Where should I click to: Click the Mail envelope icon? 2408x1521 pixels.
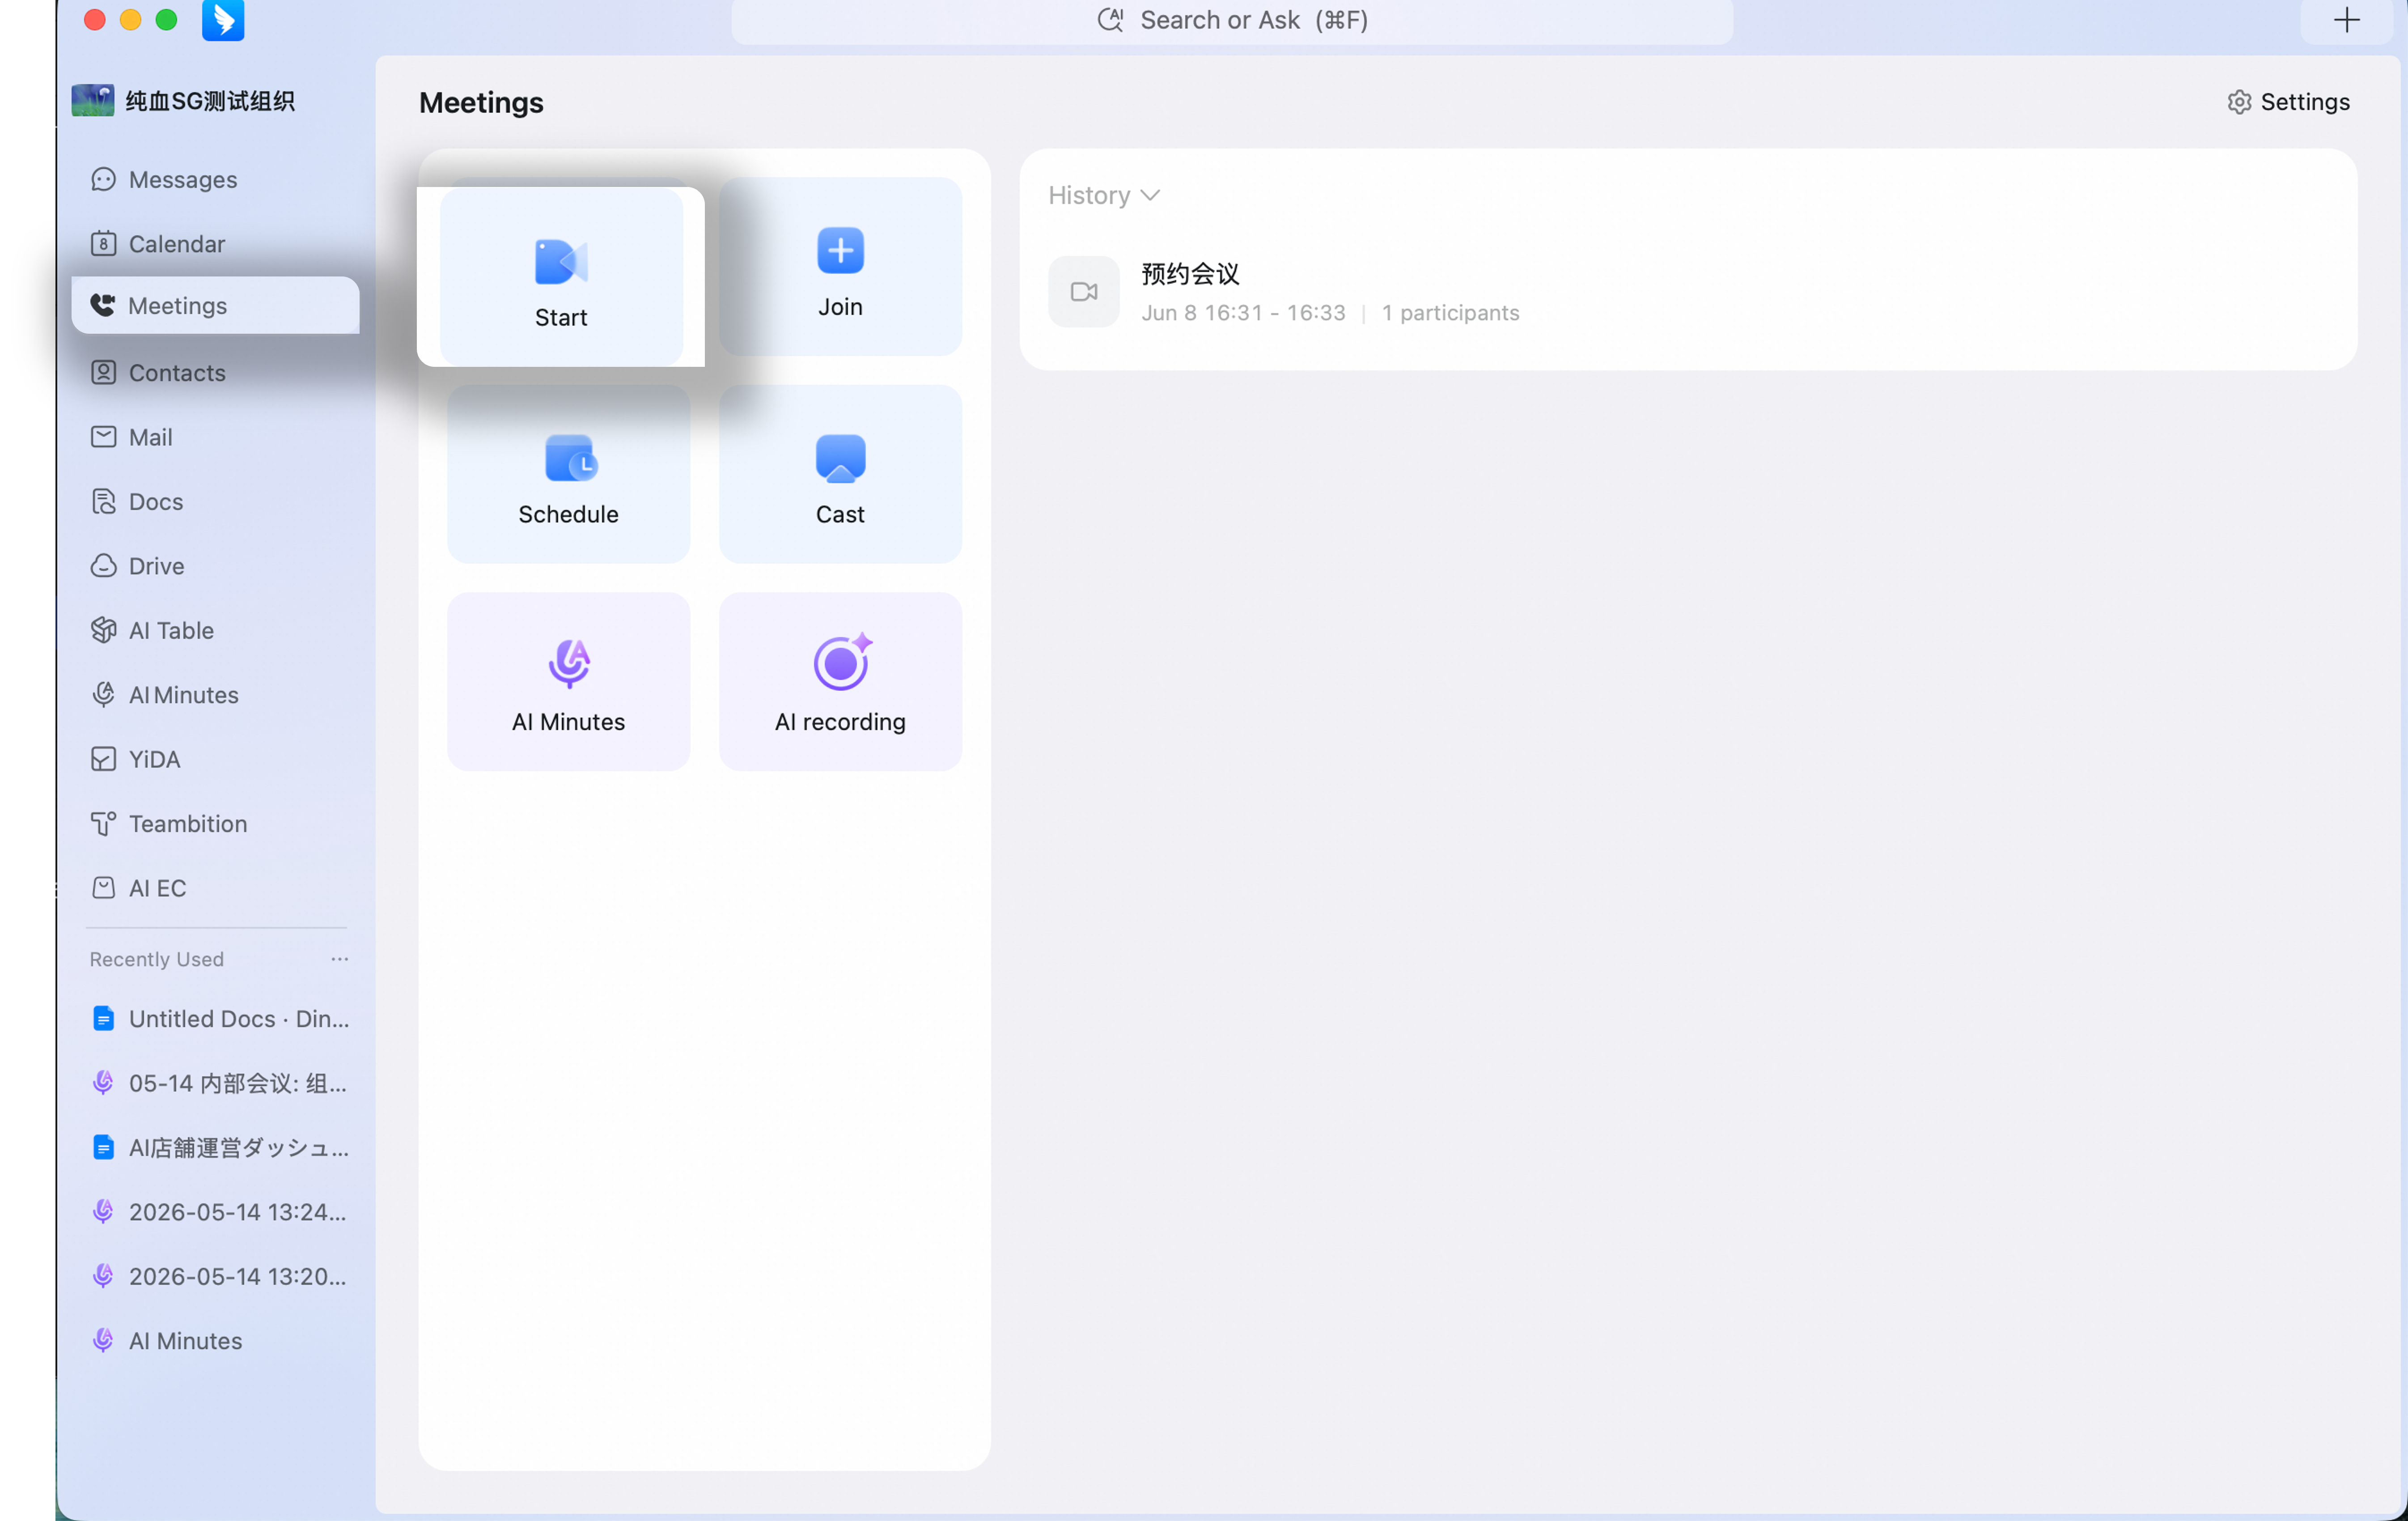[x=103, y=437]
